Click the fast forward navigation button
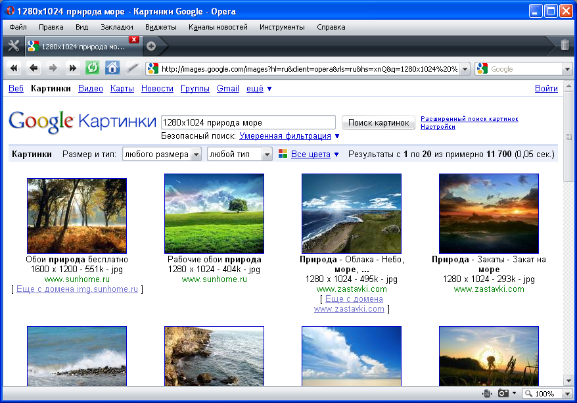Screen dimensions: 577x403 click(x=73, y=68)
